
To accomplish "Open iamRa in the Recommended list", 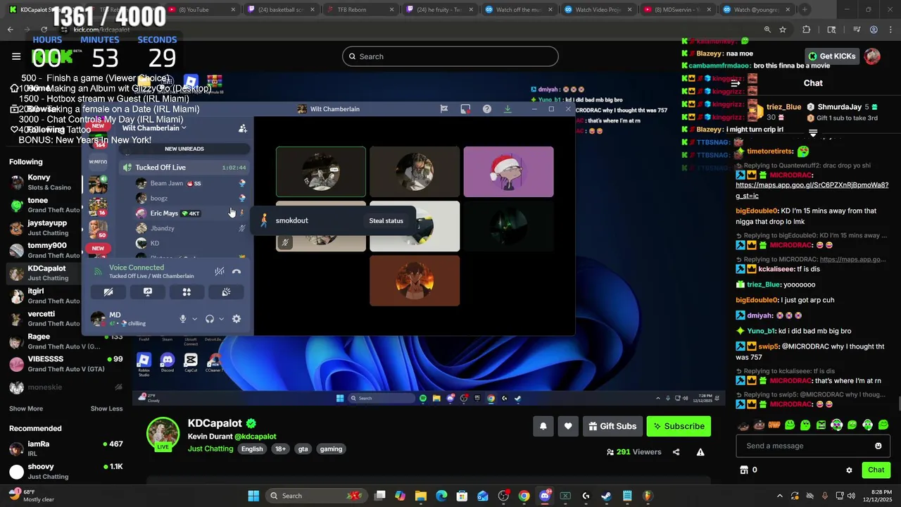I will (x=65, y=449).
